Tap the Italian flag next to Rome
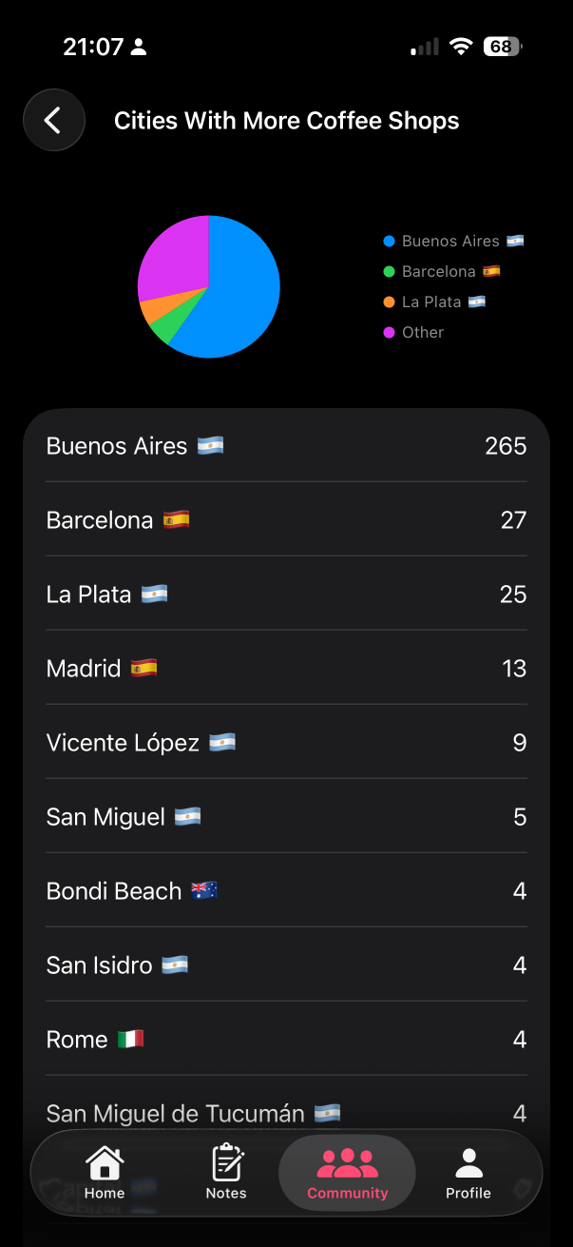The image size is (573, 1247). point(130,1040)
